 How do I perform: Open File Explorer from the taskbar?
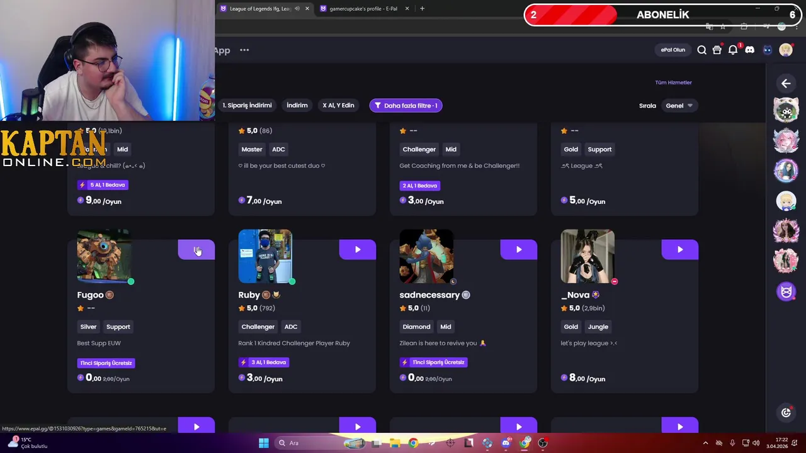[x=395, y=443]
